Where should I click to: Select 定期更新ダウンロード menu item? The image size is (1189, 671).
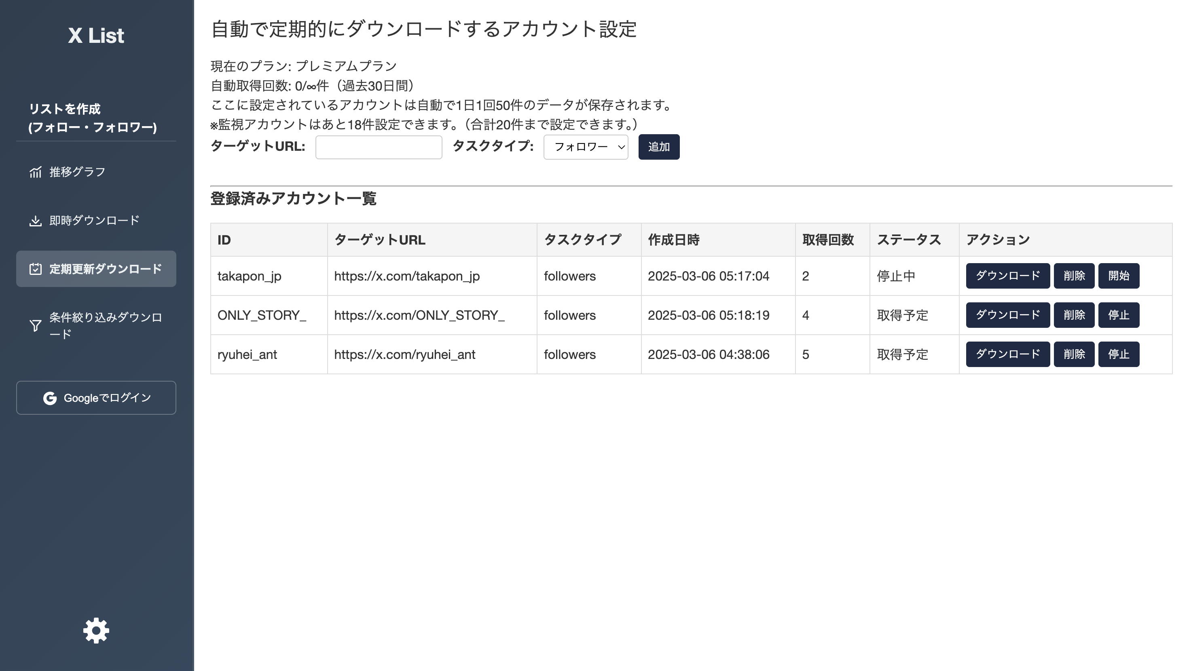[96, 269]
